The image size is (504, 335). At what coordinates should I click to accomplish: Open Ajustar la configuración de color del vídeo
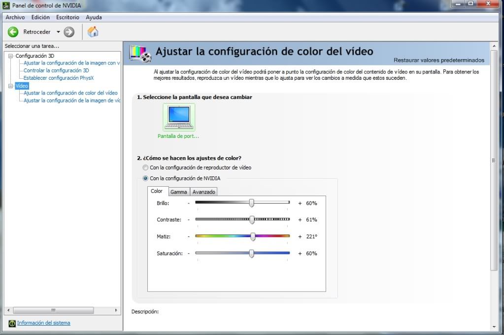71,93
